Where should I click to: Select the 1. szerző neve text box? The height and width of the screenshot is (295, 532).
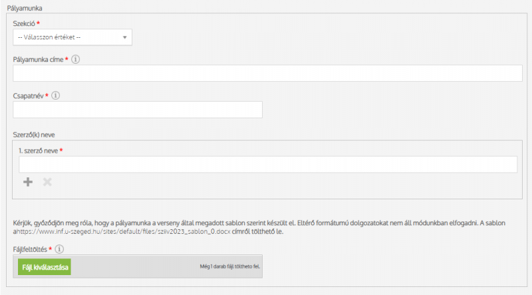click(x=267, y=164)
